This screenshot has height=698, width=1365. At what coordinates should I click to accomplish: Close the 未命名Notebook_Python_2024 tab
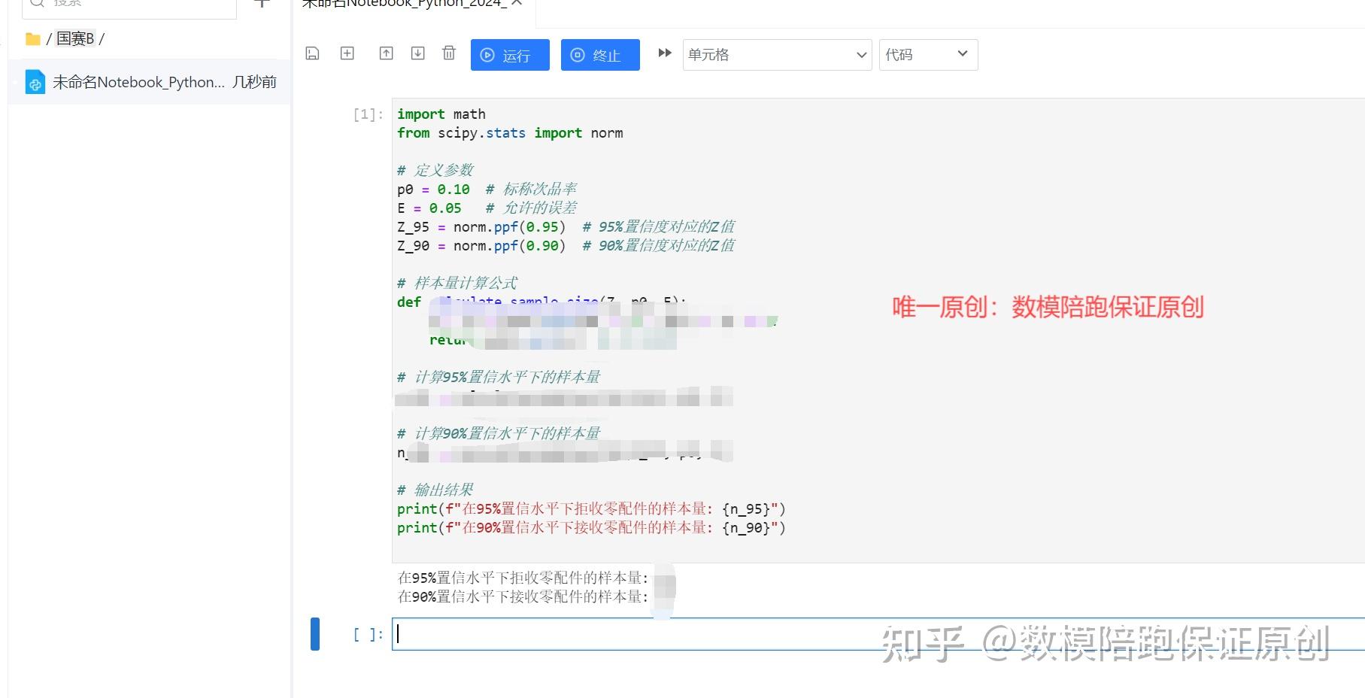coord(517,4)
